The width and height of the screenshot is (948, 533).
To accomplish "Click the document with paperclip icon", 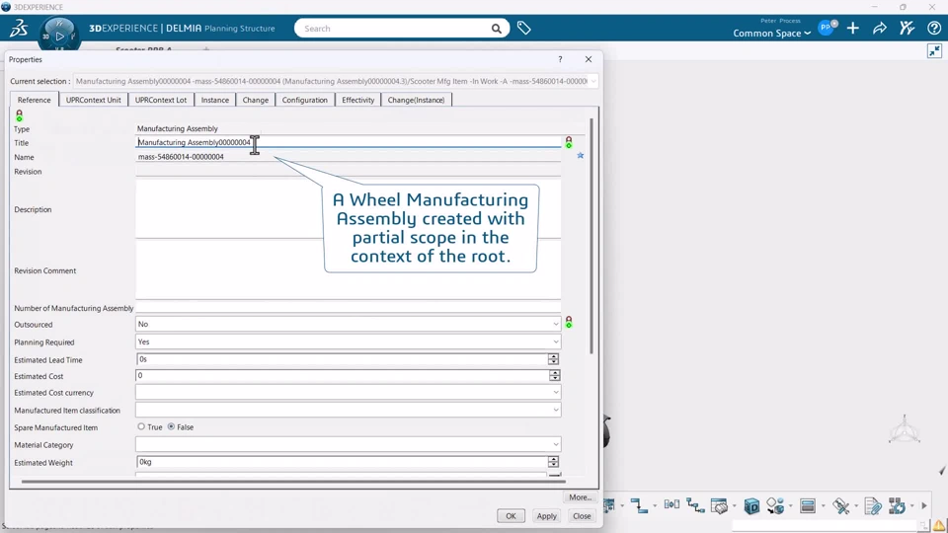I will click(x=873, y=506).
